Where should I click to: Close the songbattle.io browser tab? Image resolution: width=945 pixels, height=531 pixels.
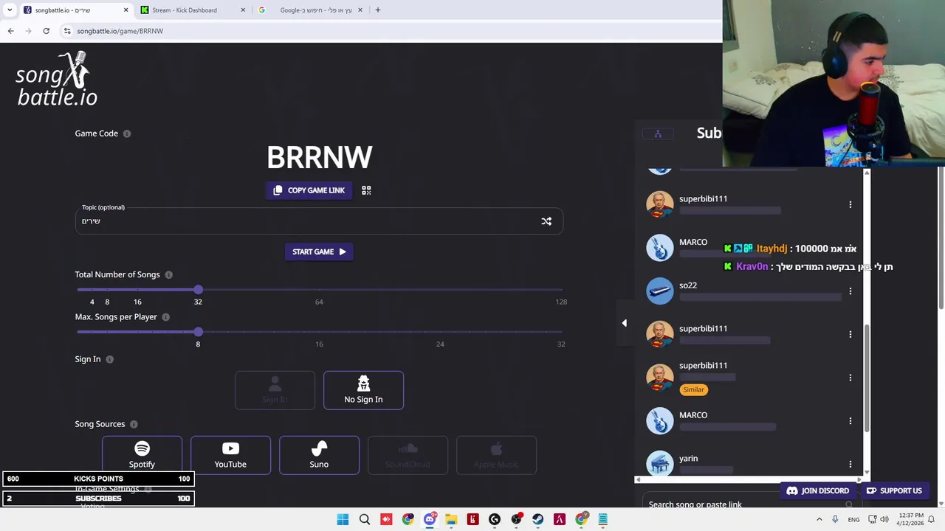[126, 10]
